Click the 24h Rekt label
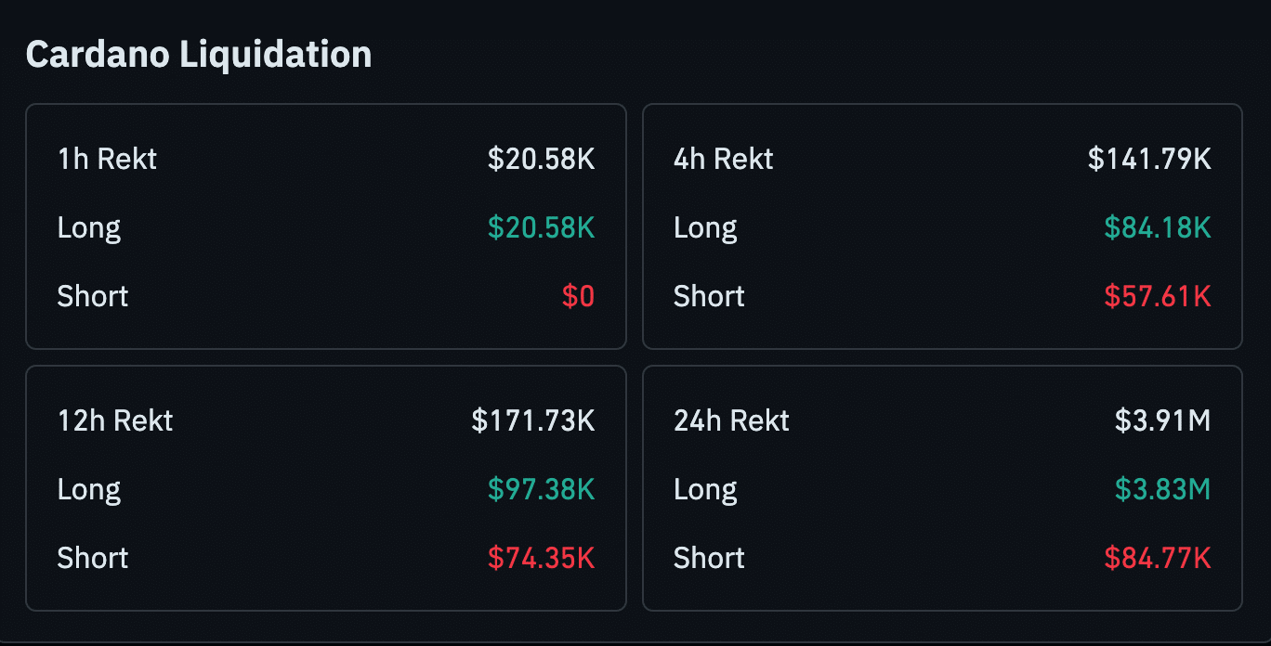Image resolution: width=1271 pixels, height=646 pixels. click(731, 420)
